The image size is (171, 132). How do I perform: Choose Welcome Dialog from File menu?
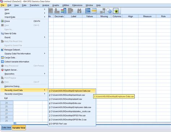24,86
